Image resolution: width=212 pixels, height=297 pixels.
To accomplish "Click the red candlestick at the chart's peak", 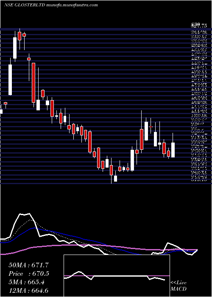I will point(20,36).
